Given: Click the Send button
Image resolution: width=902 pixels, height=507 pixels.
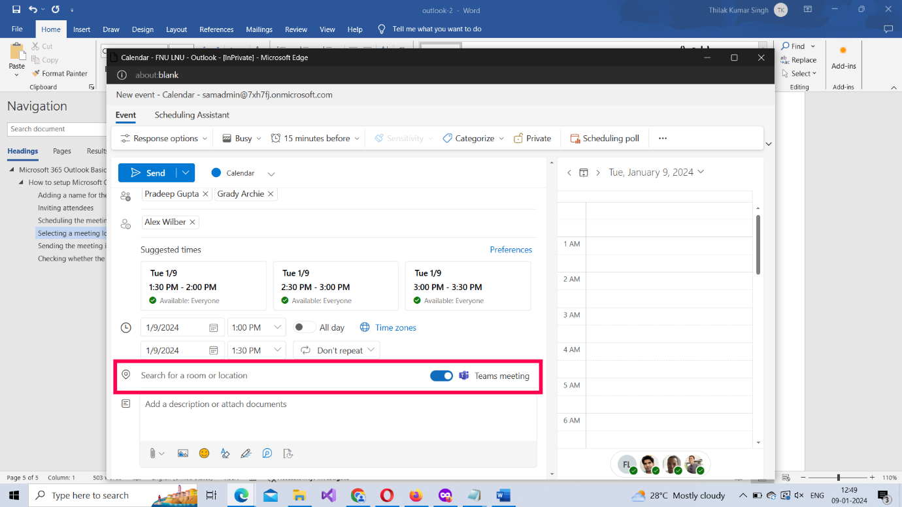Looking at the screenshot, I should pyautogui.click(x=147, y=173).
